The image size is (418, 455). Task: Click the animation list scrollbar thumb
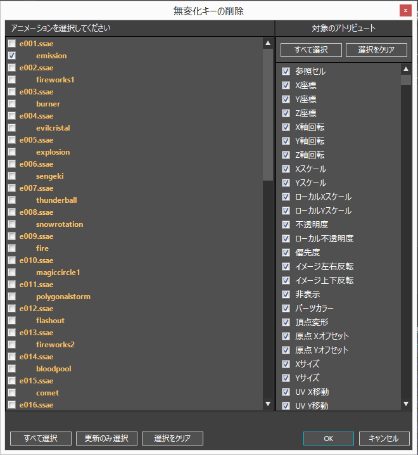coord(268,115)
